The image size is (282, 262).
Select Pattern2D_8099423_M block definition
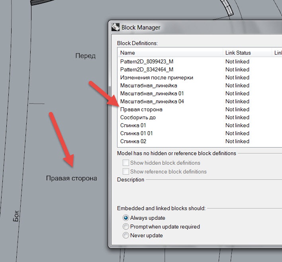147,61
